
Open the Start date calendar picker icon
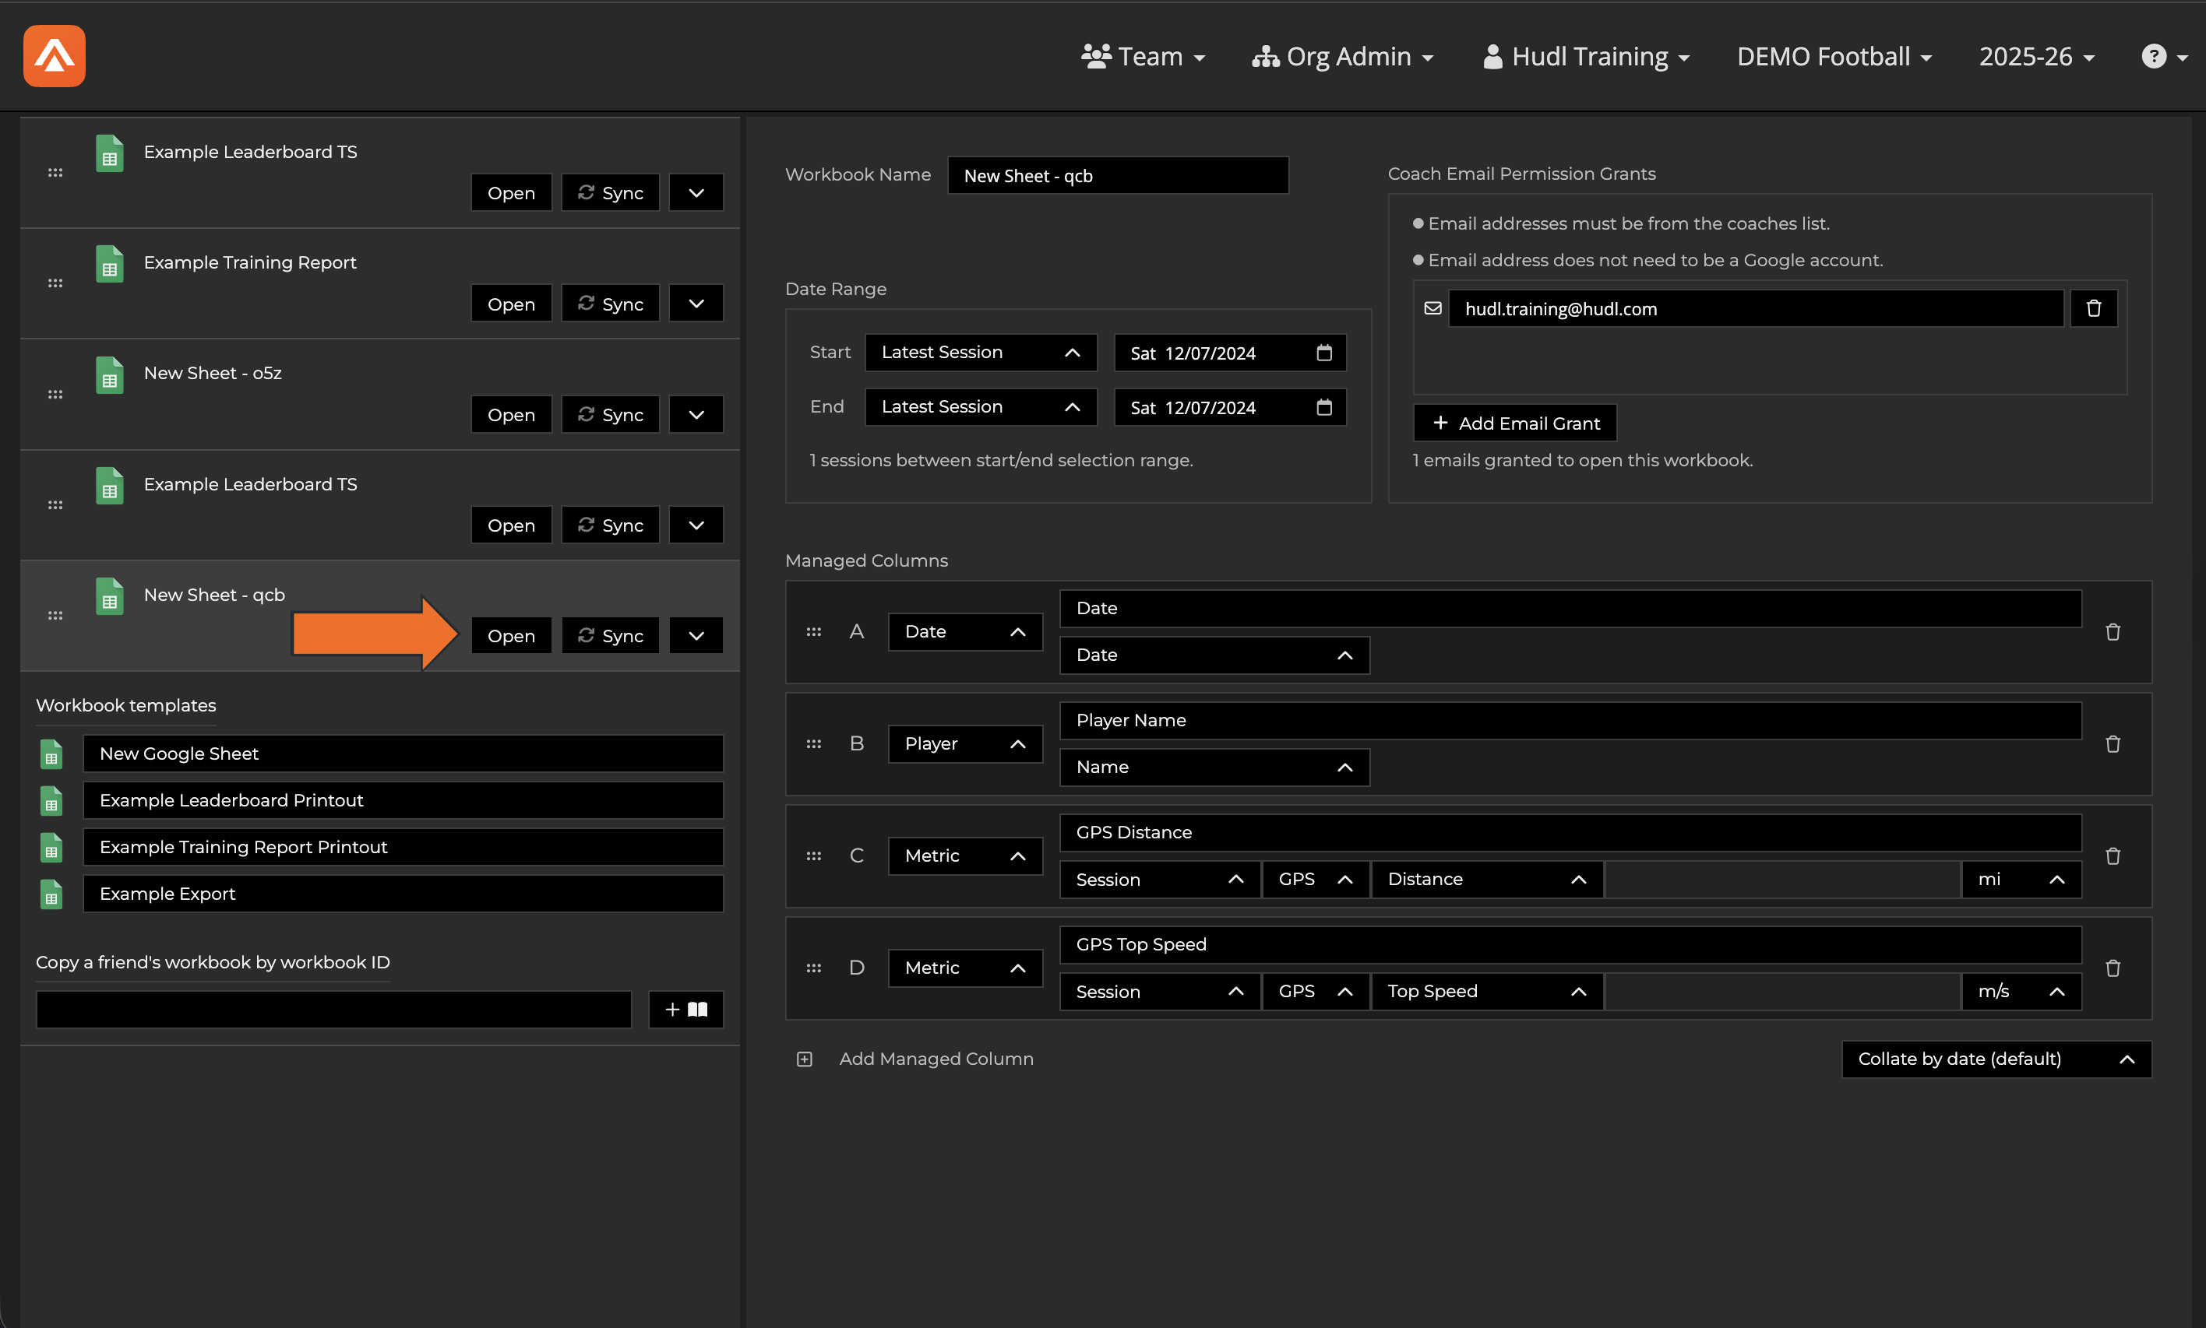tap(1324, 353)
